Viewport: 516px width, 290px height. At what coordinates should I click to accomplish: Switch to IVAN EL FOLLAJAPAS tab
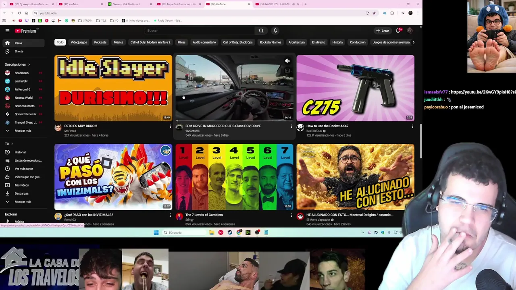277,4
